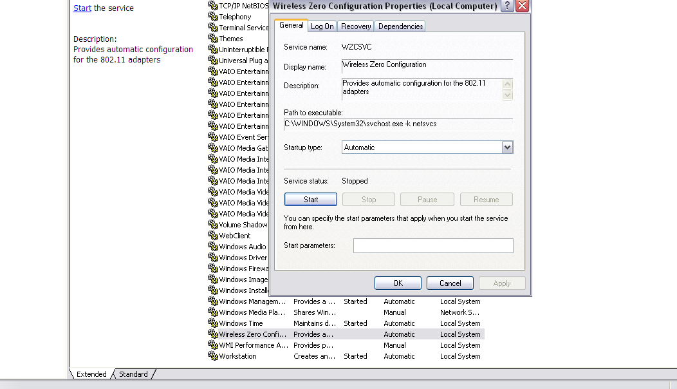Click Cancel in properties dialog

(x=450, y=283)
